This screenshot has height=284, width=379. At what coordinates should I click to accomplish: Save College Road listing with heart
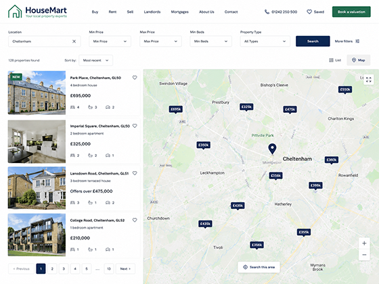[x=135, y=220]
